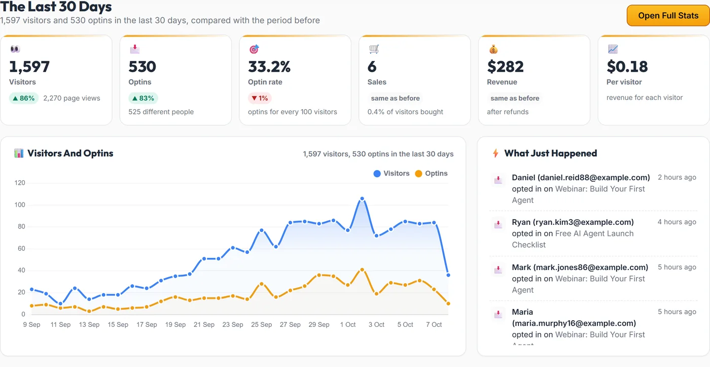This screenshot has width=710, height=367.
Task: Click the lightning bolt icon beside What Just Happened
Action: [496, 153]
